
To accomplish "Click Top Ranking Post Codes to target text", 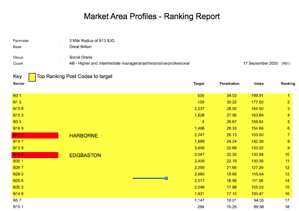I will [x=74, y=77].
